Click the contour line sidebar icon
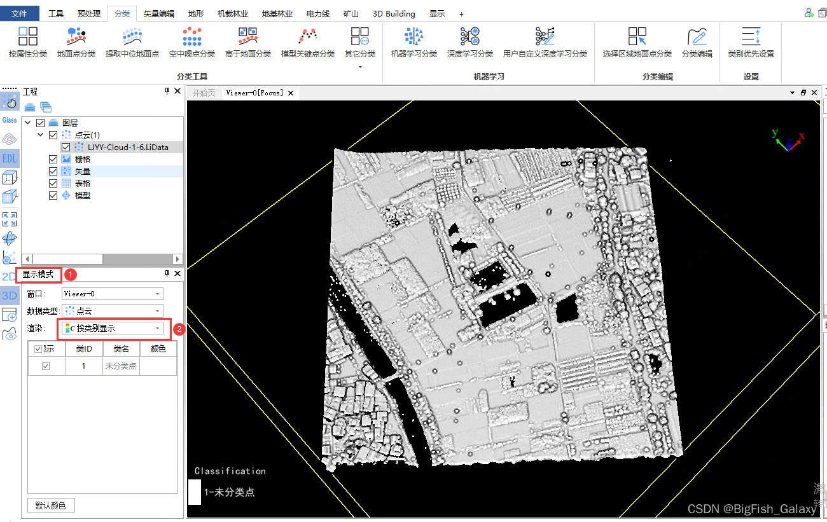The height and width of the screenshot is (522, 827). coord(10,139)
